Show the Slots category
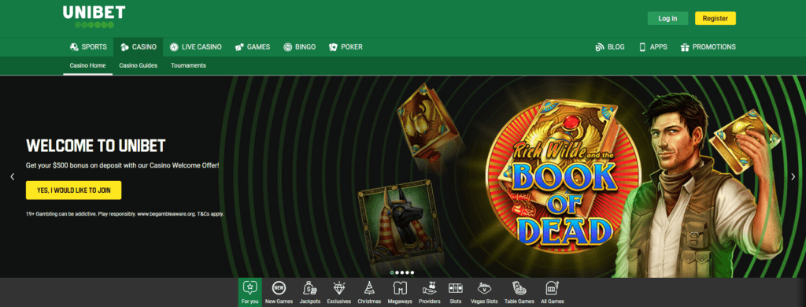 coord(456,292)
